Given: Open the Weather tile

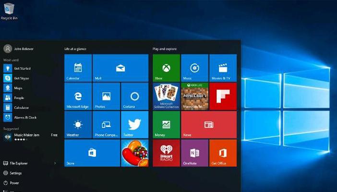Looking at the screenshot, I should click(x=78, y=125).
